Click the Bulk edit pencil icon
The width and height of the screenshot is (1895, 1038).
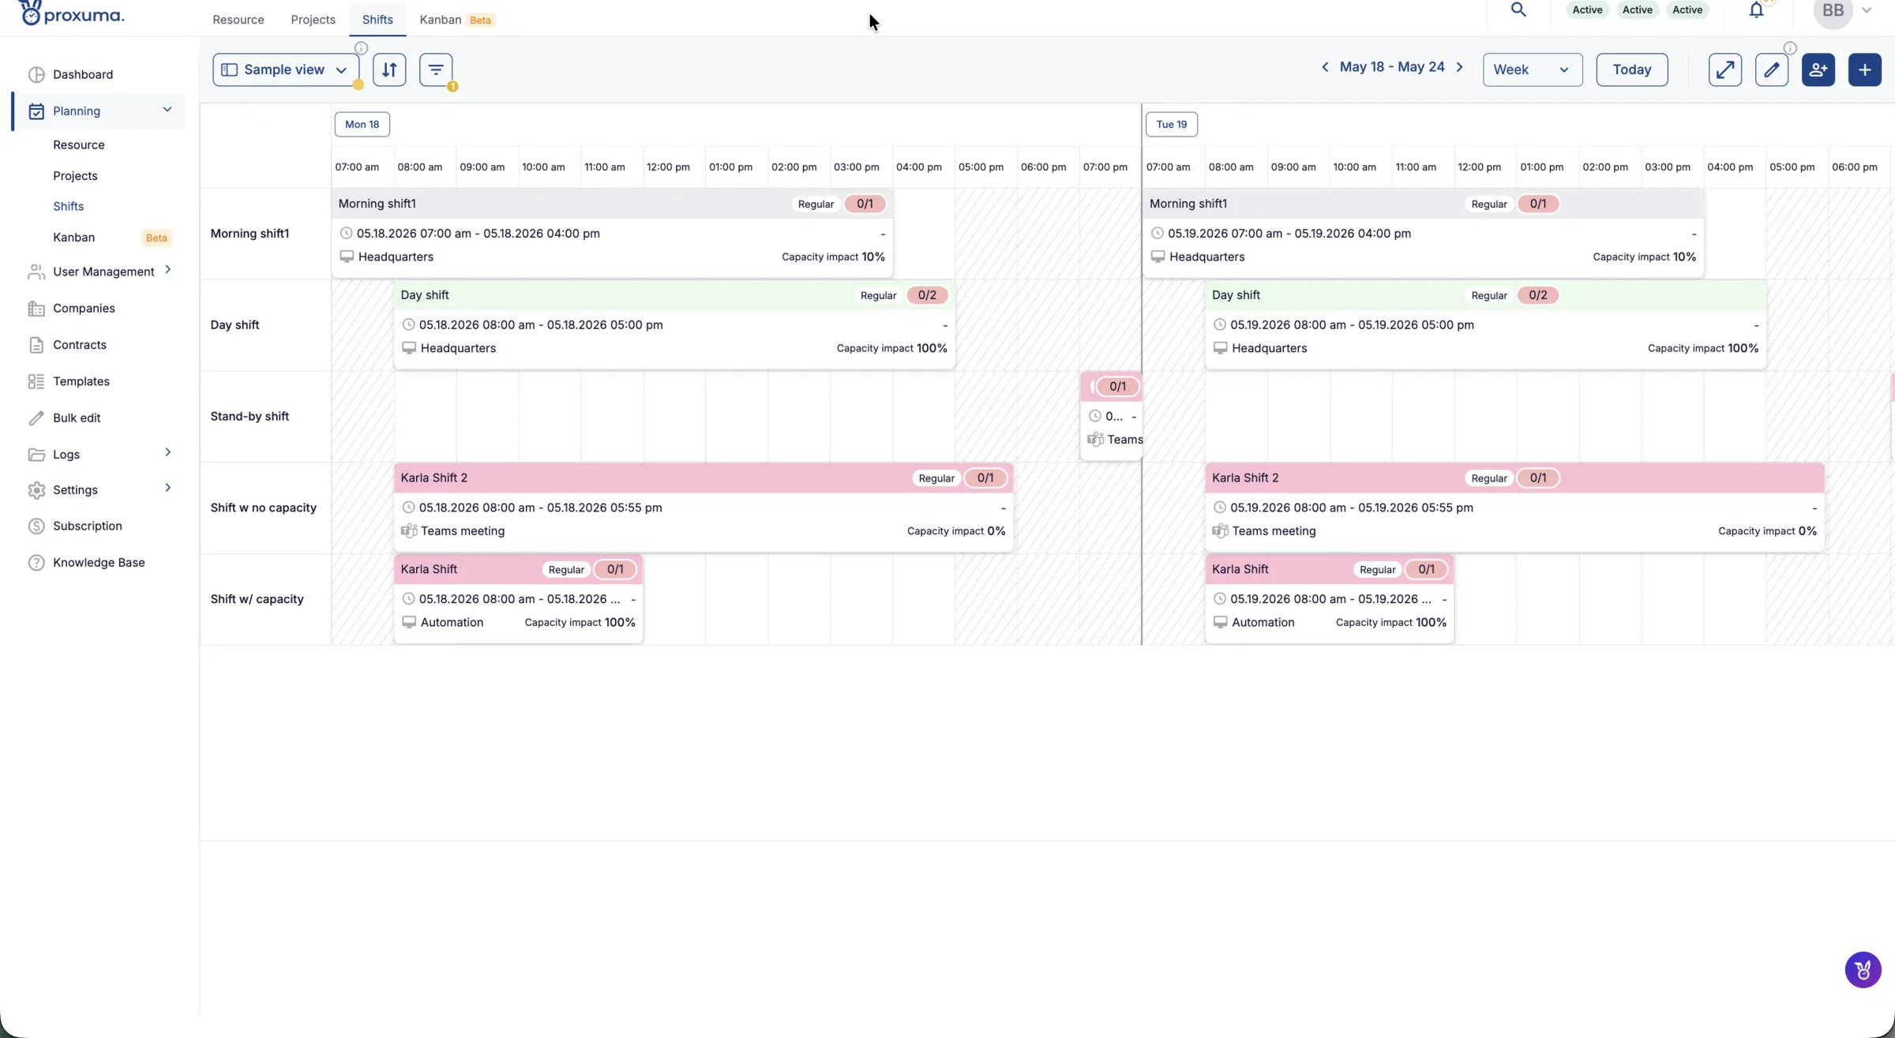tap(36, 418)
